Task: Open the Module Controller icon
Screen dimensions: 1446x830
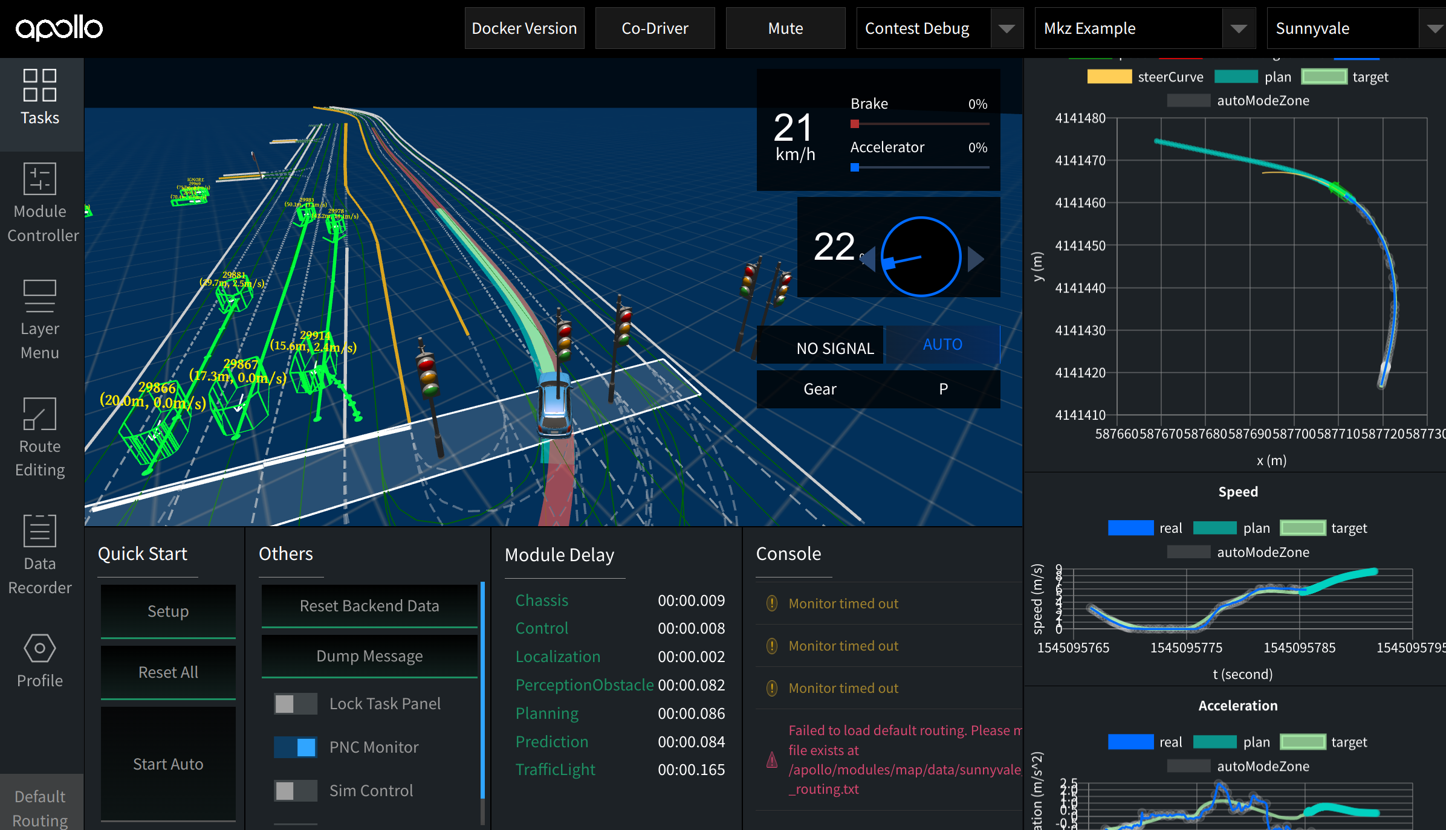Action: [x=40, y=179]
